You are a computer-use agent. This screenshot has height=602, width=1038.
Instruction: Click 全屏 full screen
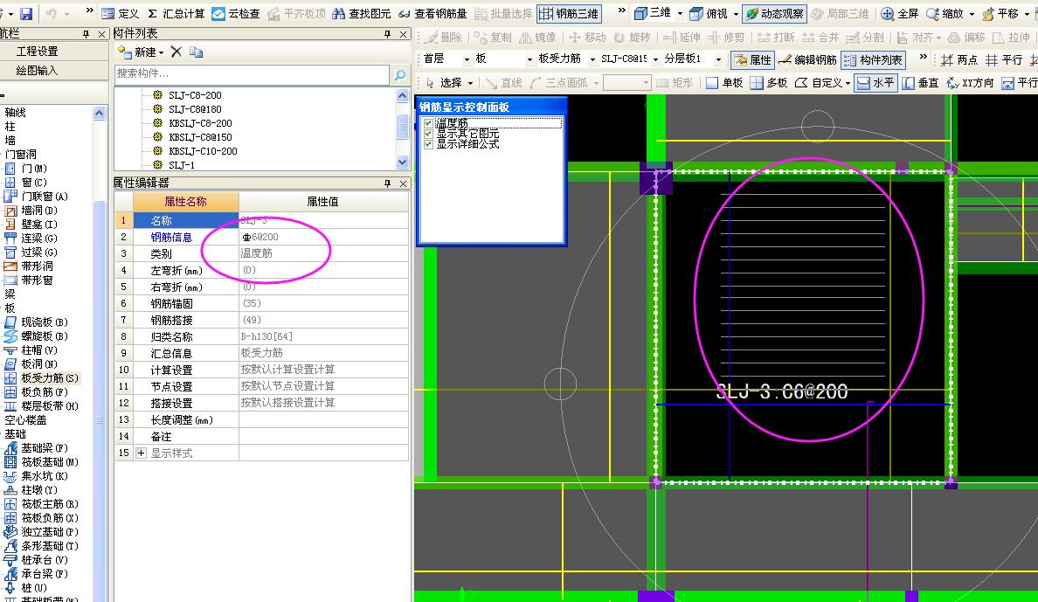tap(900, 13)
